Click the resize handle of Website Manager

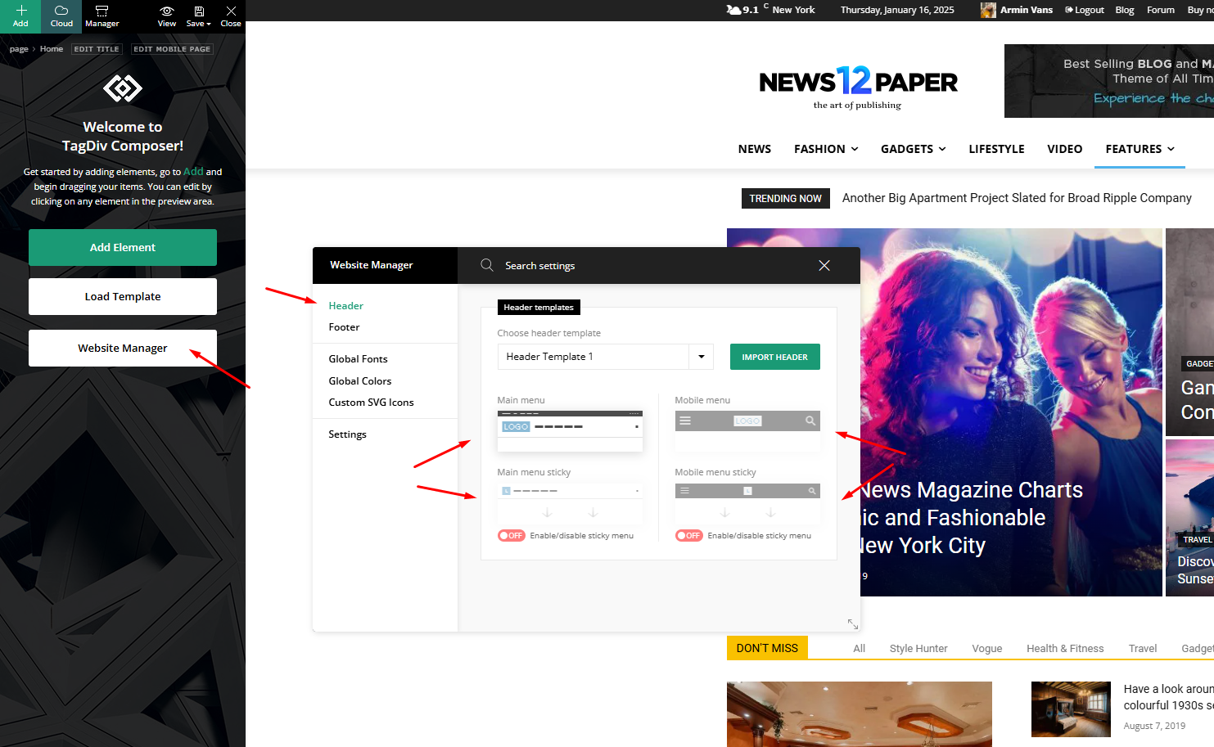click(852, 623)
